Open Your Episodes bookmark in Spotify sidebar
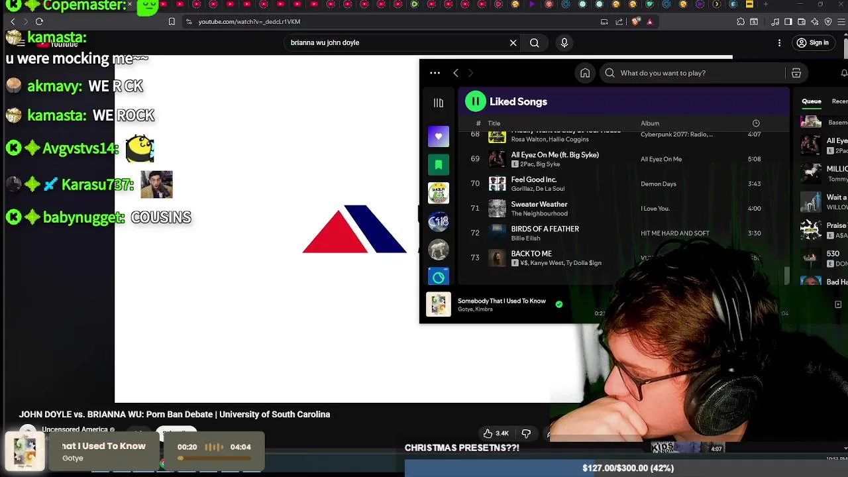 pyautogui.click(x=438, y=164)
